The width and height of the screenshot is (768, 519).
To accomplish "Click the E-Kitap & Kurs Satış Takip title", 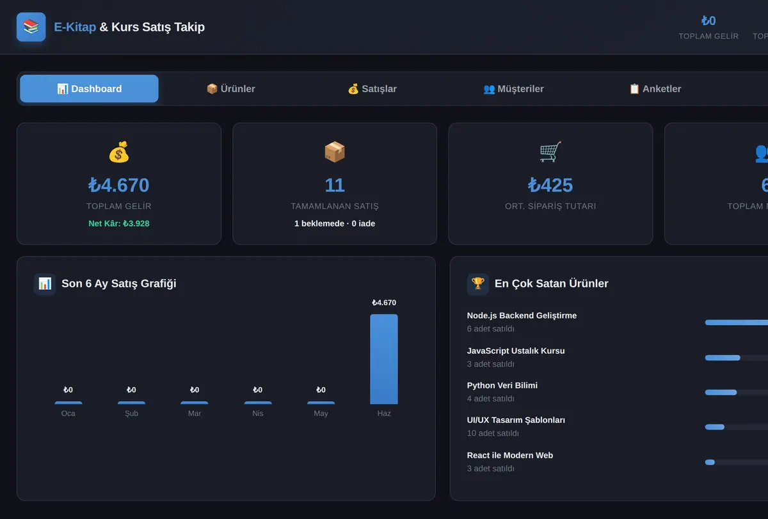I will 129,27.
